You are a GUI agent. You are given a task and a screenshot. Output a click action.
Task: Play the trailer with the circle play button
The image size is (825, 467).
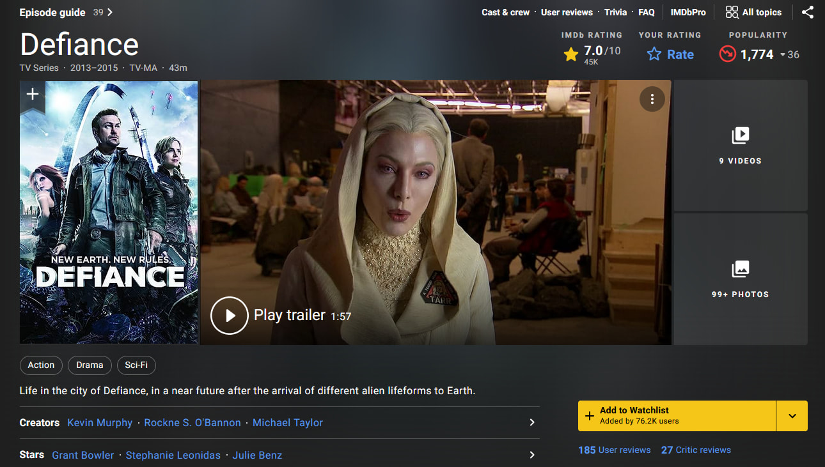pos(229,316)
